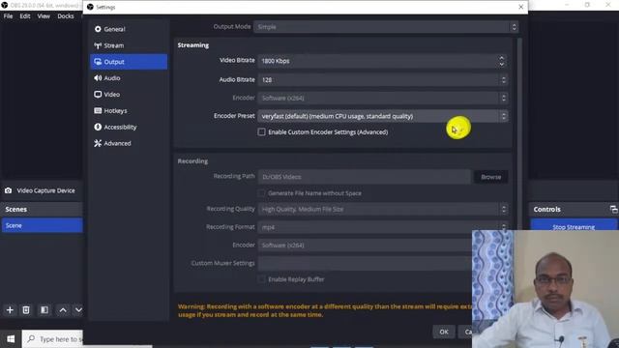
Task: Choose the Video display icon
Action: pyautogui.click(x=98, y=95)
